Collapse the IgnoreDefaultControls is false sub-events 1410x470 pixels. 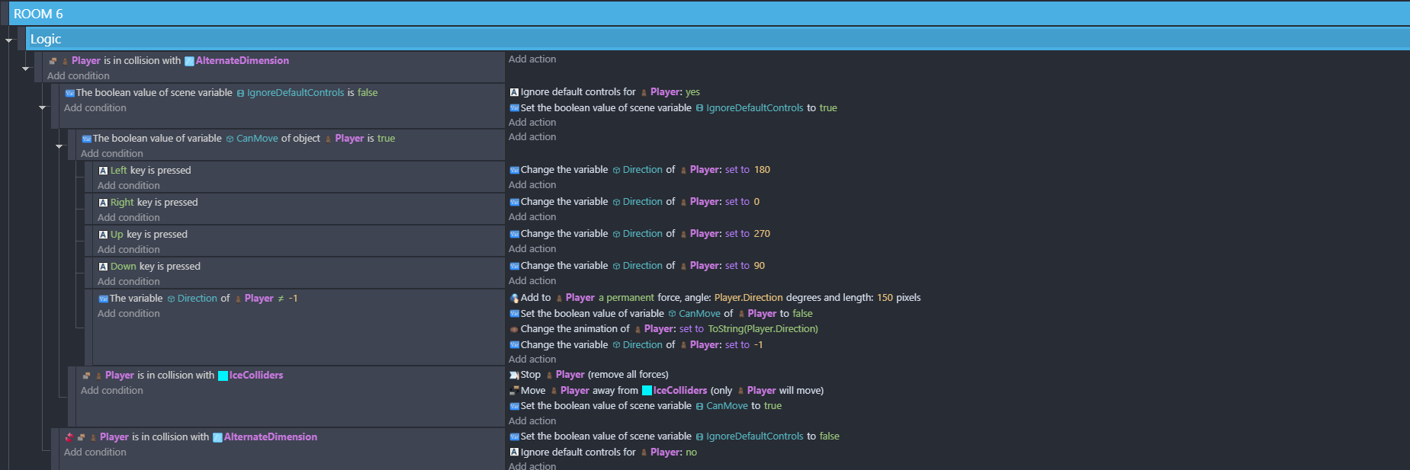pyautogui.click(x=43, y=107)
